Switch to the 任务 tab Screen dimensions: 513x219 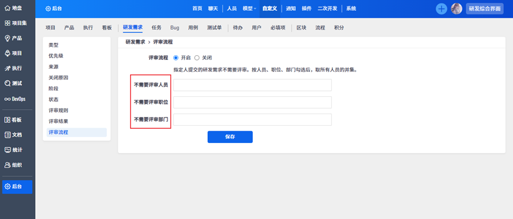tap(157, 28)
